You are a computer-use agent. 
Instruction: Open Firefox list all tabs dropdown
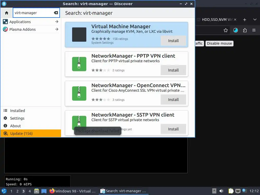[255, 20]
